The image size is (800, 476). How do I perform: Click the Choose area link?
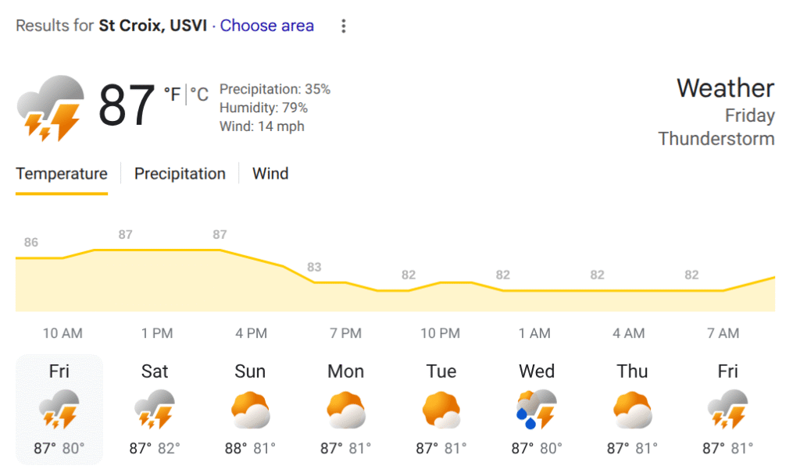tap(267, 26)
